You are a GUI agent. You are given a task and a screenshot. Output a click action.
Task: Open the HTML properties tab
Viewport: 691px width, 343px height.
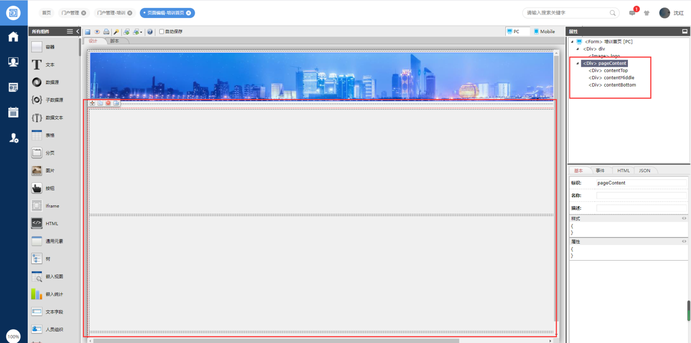[x=623, y=170]
